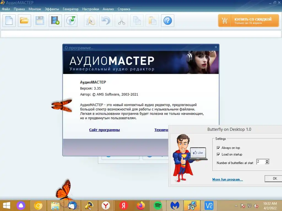This screenshot has height=211, width=282.
Task: Open the Справка menu
Action: coord(124,9)
